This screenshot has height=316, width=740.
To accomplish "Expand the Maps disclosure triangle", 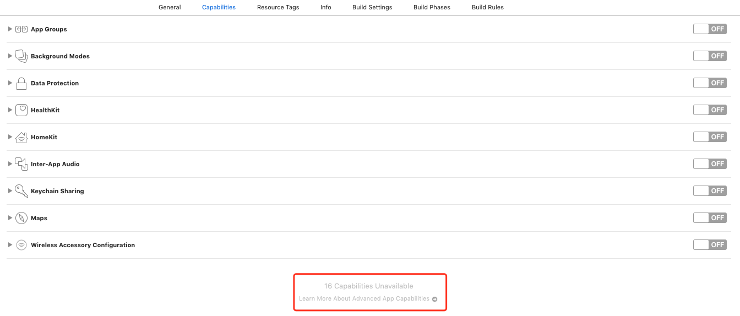I will 10,218.
